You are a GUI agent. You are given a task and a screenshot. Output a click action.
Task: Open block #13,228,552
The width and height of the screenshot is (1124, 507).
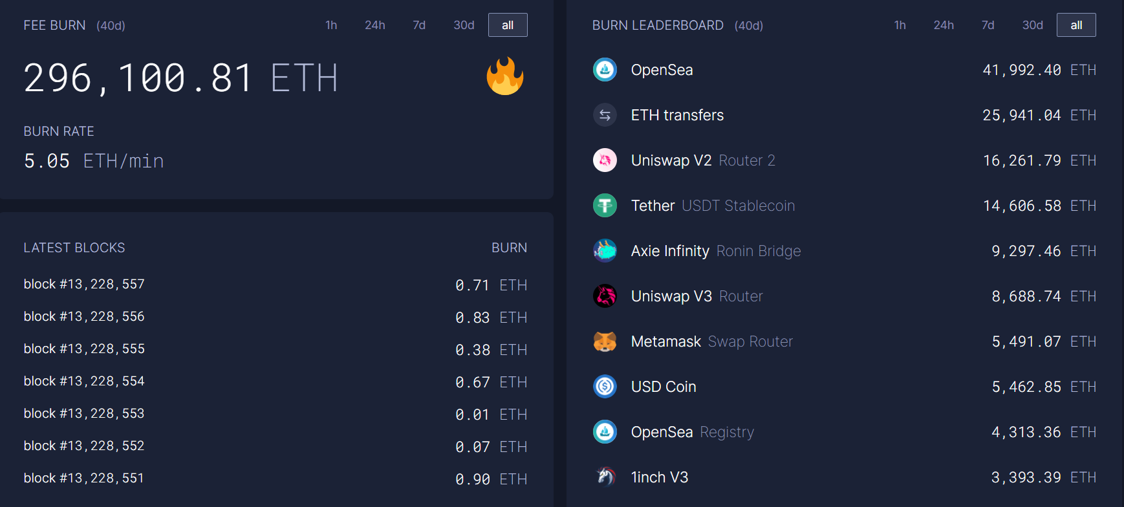[x=84, y=446]
